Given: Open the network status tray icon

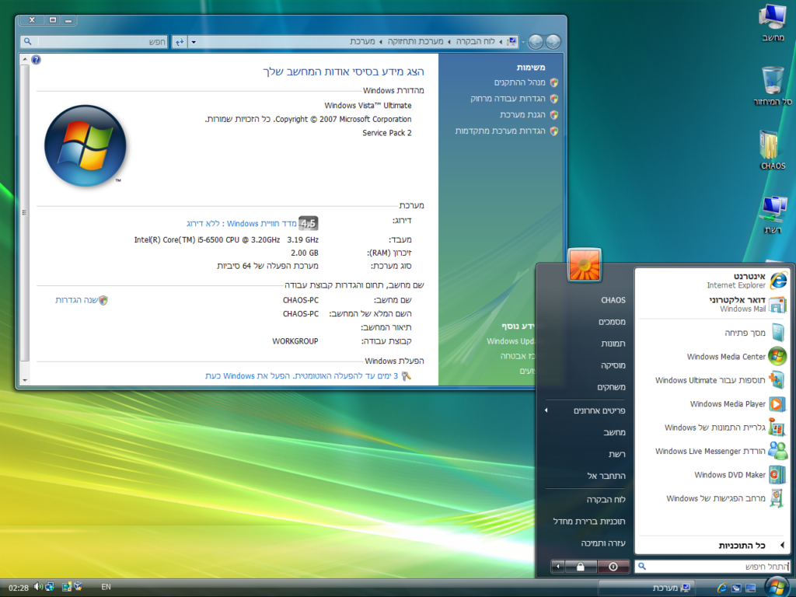Looking at the screenshot, I should click(50, 587).
